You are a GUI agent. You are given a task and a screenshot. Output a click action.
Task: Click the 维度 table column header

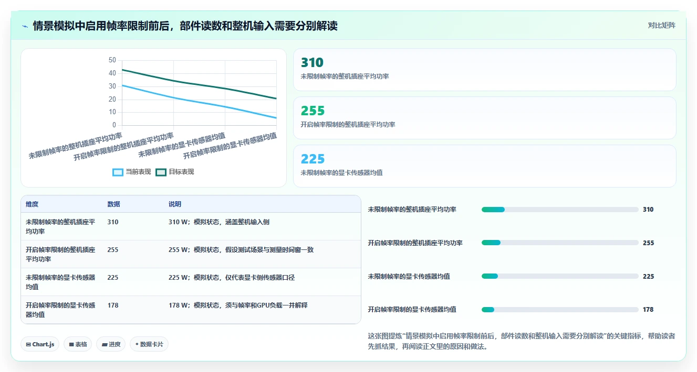point(32,204)
